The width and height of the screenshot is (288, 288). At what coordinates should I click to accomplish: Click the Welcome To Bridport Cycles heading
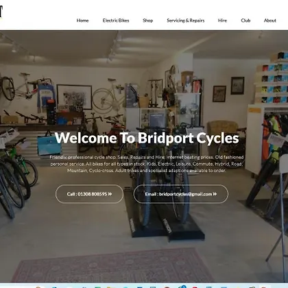pos(147,138)
